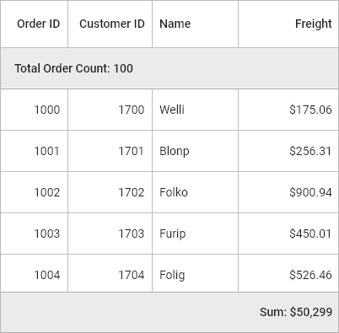Sort by the Order ID column header
The width and height of the screenshot is (339, 333).
(35, 24)
